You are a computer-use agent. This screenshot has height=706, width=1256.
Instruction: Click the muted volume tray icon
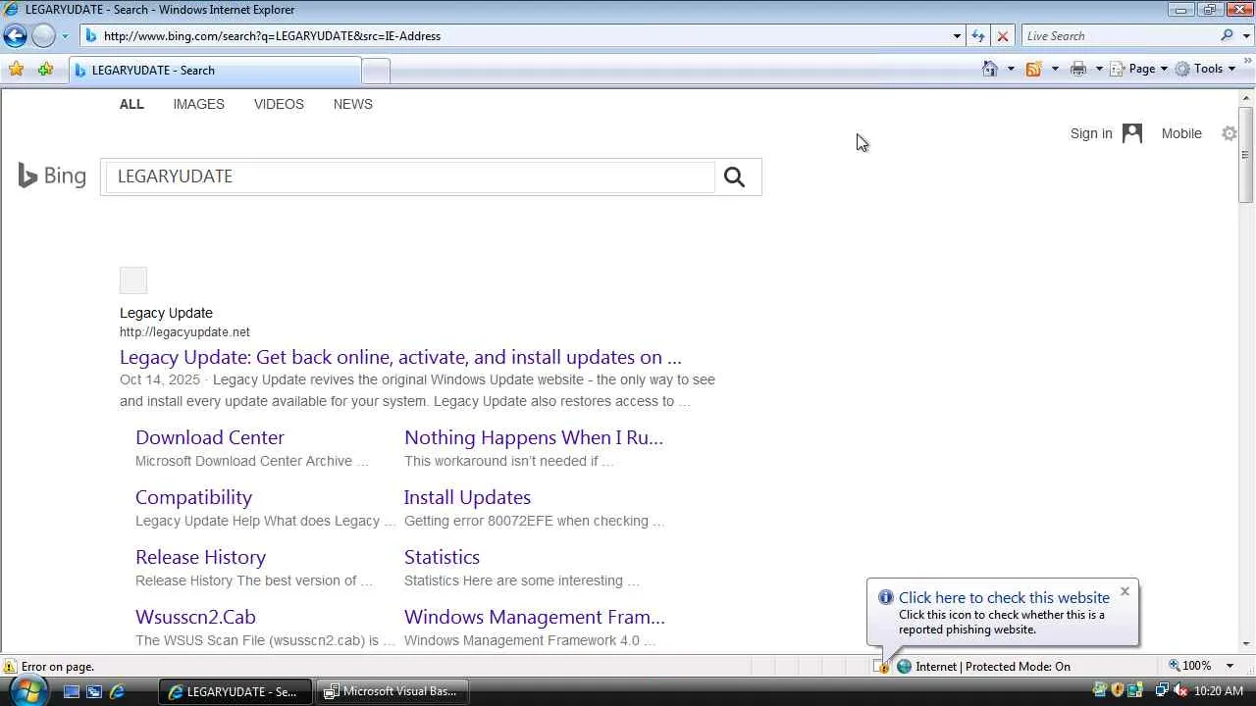[x=1180, y=691]
